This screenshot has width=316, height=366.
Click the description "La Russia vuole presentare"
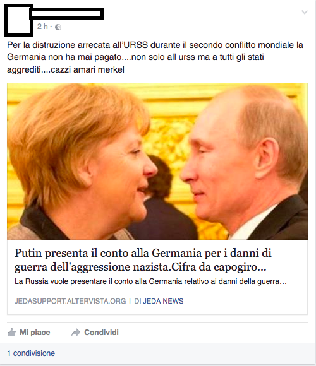pos(150,281)
